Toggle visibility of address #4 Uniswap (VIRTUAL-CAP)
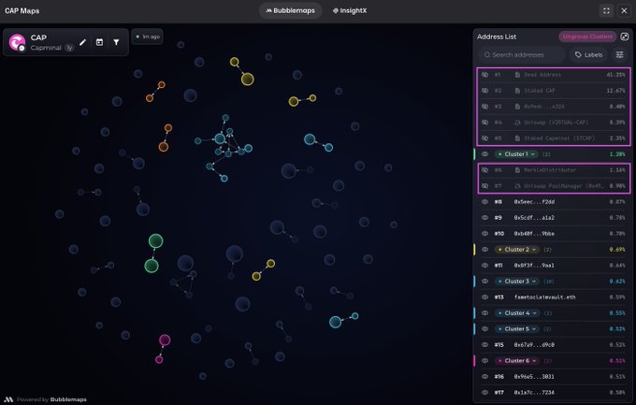Viewport: 636px width, 405px height. pos(484,123)
